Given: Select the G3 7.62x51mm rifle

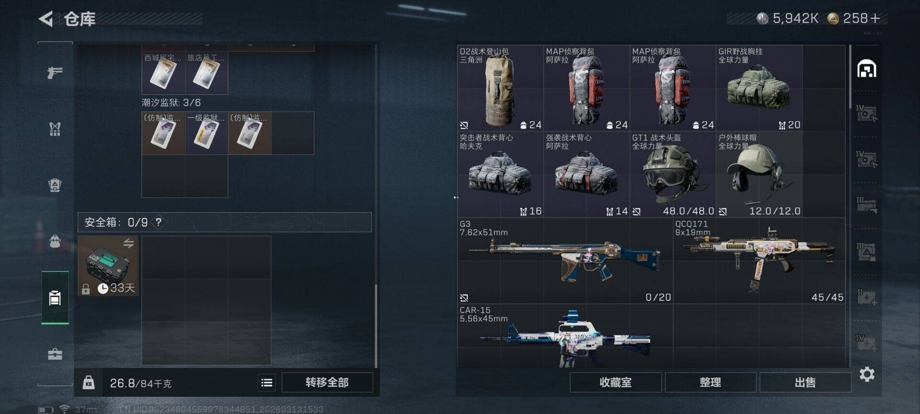Looking at the screenshot, I should point(565,261).
